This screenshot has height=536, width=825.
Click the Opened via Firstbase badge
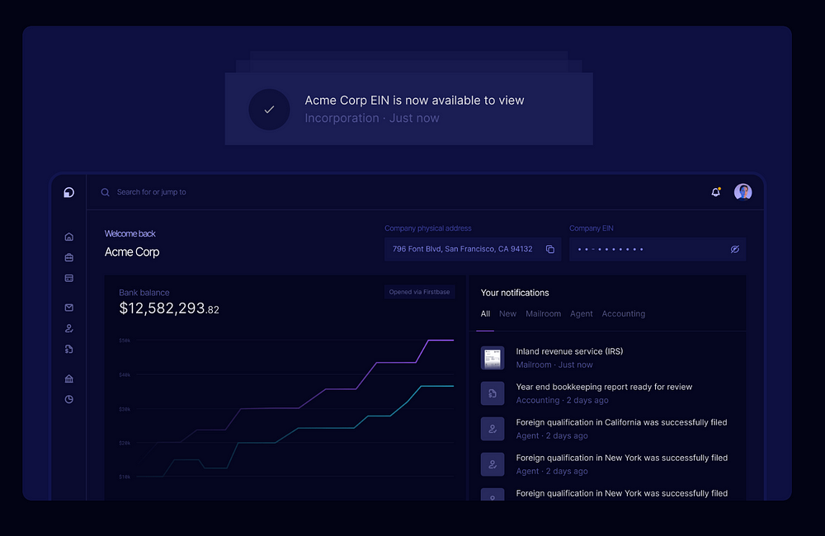[x=419, y=292]
